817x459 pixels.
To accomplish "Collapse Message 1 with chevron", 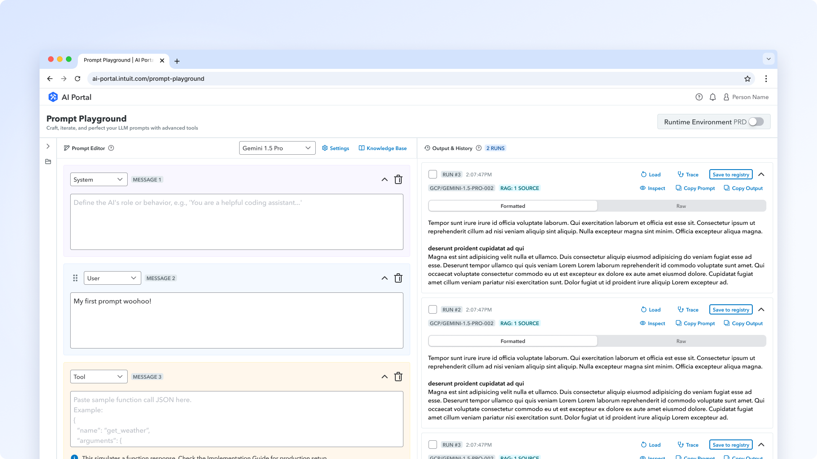I will click(385, 179).
